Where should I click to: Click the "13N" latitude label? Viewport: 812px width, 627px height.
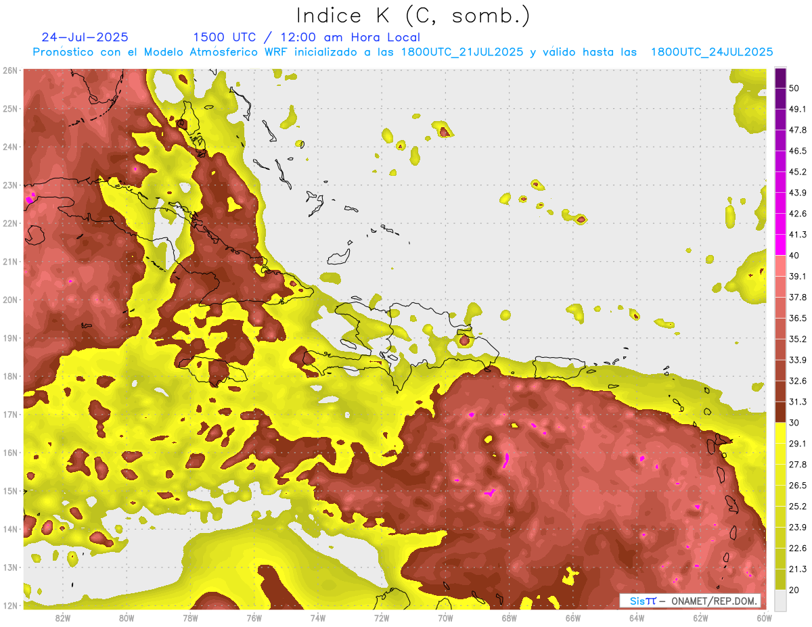pos(10,567)
